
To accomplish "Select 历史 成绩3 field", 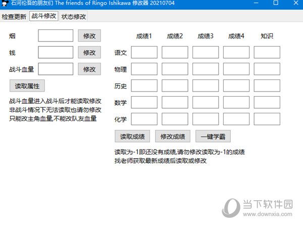I will (x=206, y=85).
